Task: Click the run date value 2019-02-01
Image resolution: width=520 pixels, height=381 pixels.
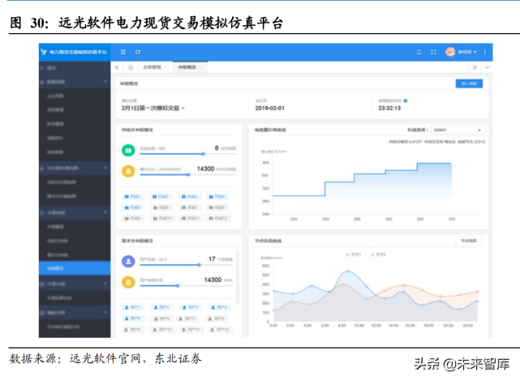Action: 269,109
